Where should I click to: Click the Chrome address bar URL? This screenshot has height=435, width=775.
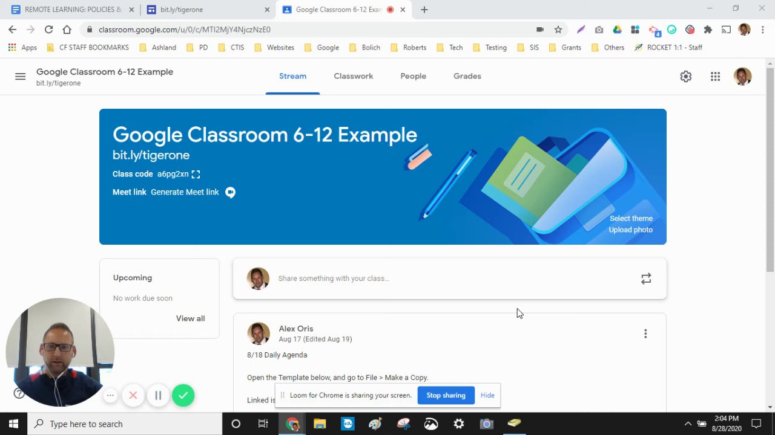pos(185,30)
